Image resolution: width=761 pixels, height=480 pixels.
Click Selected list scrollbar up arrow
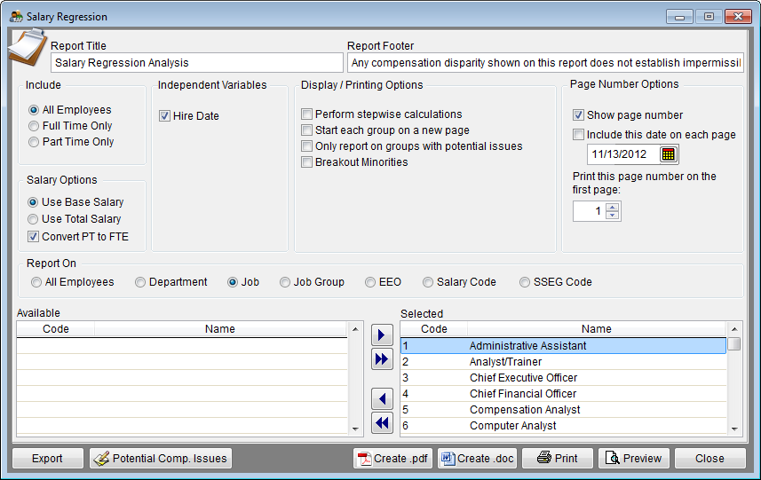tap(734, 329)
